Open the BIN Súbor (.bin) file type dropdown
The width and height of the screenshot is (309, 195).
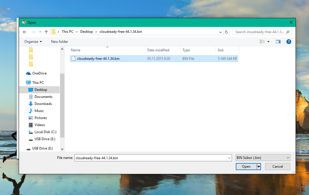pyautogui.click(x=263, y=158)
